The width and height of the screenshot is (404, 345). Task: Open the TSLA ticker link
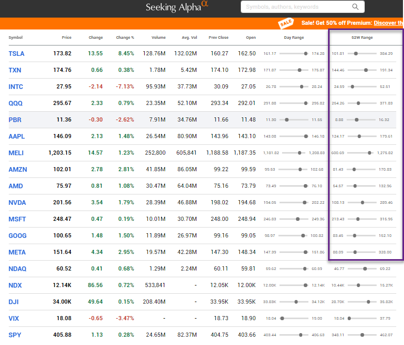point(17,54)
